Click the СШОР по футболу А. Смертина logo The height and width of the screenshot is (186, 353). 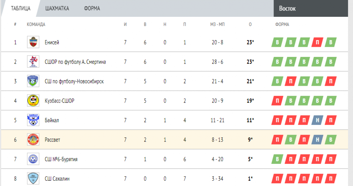coord(33,62)
